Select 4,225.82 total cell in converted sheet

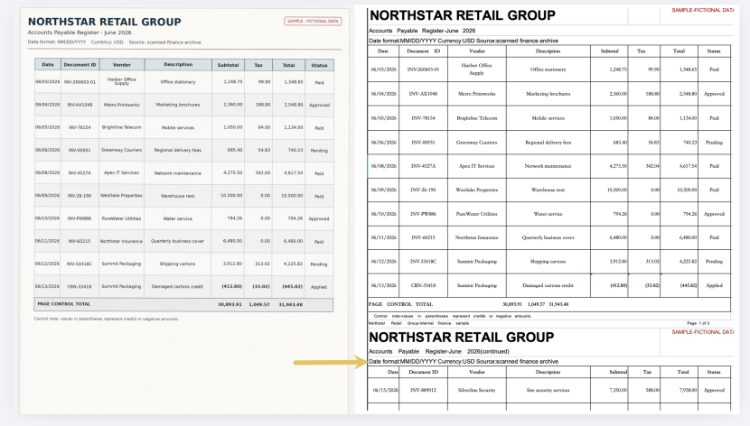679,262
